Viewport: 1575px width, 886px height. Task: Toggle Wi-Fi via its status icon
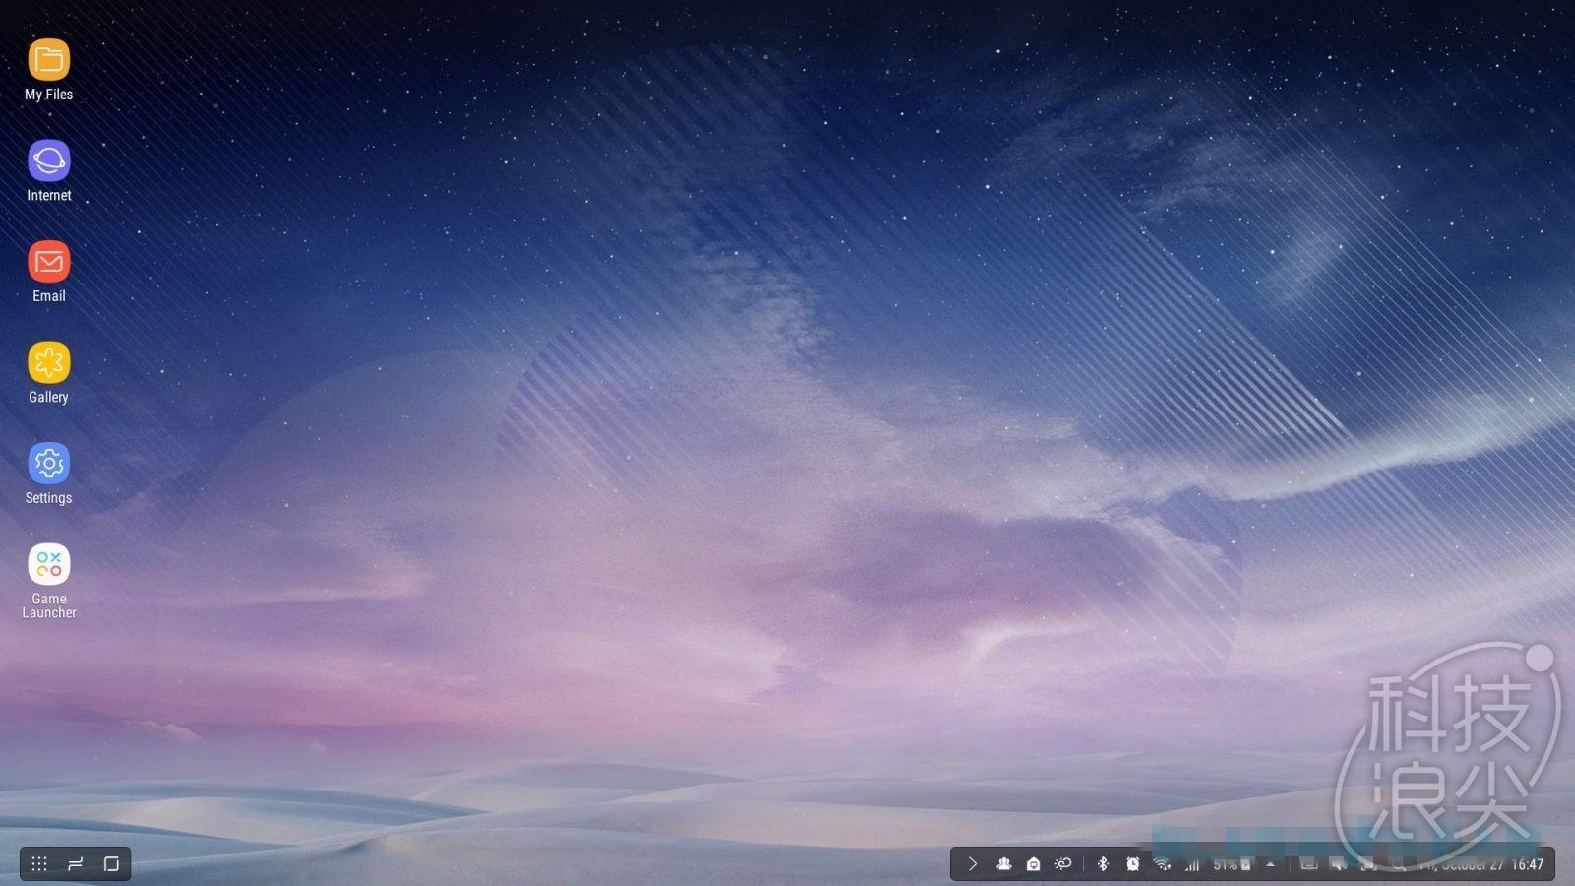click(x=1163, y=863)
